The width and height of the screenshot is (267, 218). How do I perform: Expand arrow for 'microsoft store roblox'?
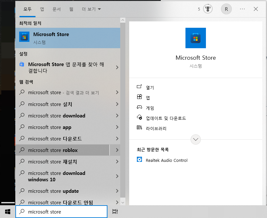[x=117, y=150]
